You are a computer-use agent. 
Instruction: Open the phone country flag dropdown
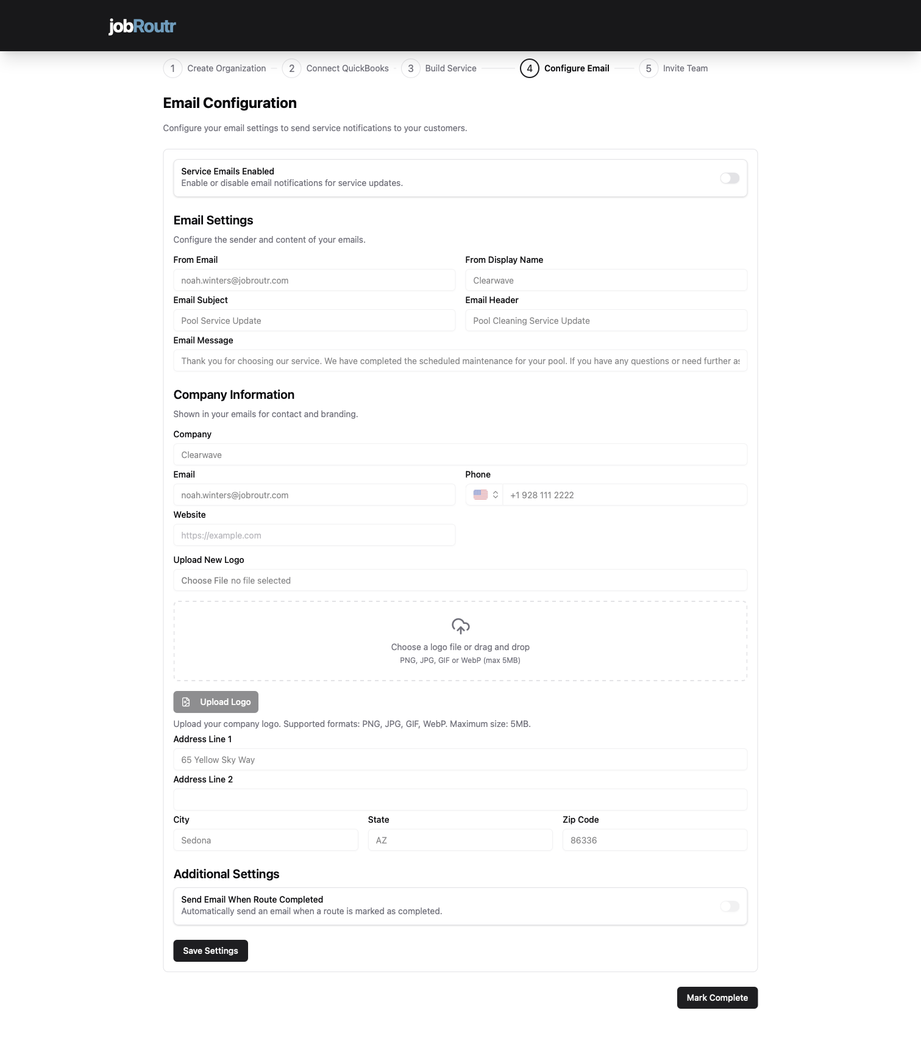[481, 495]
